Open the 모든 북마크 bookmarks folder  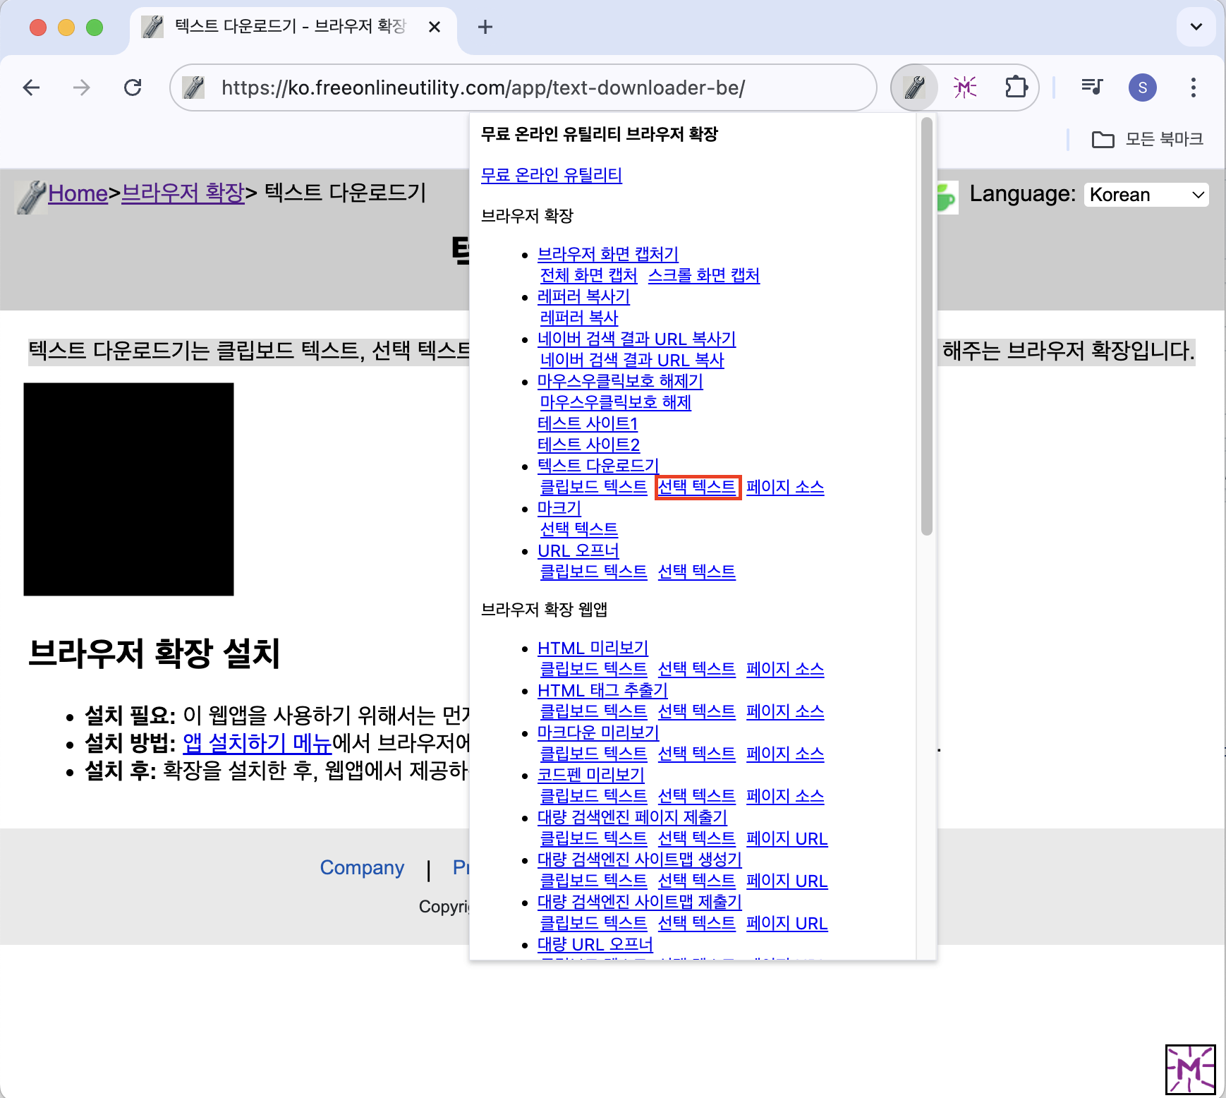(1147, 139)
